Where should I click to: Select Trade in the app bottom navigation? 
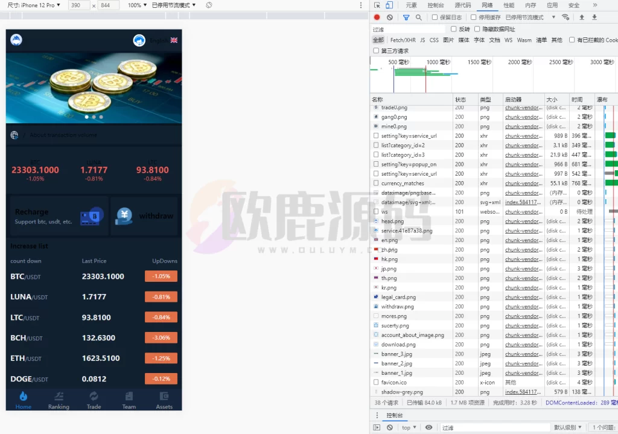(94, 400)
